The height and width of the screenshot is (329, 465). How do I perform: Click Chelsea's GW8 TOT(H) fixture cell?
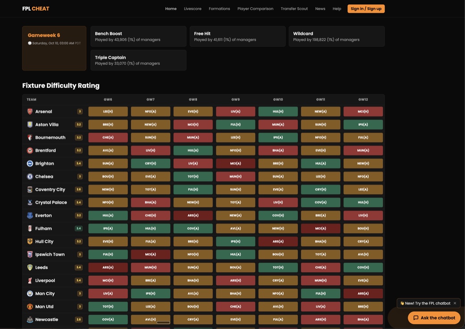tap(193, 176)
